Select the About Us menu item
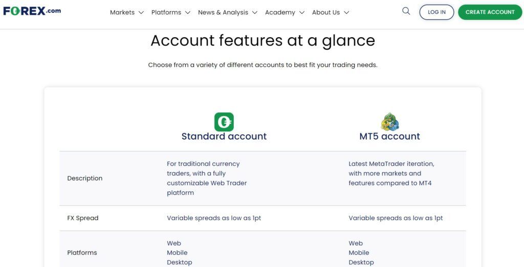524x267 pixels. tap(326, 12)
